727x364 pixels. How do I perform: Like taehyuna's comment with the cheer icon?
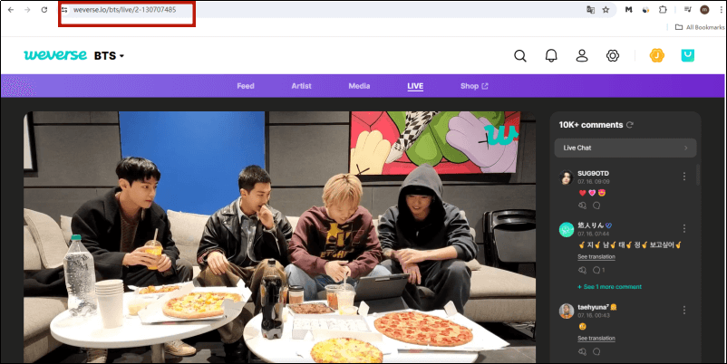click(582, 351)
